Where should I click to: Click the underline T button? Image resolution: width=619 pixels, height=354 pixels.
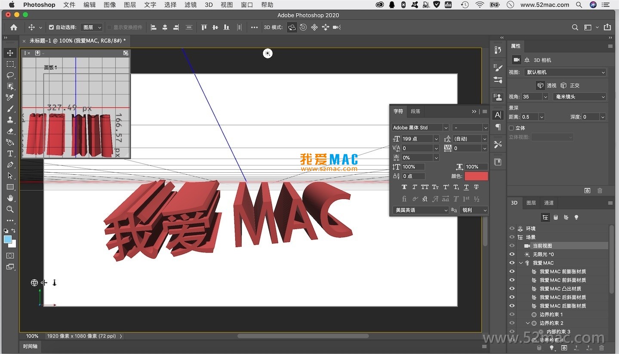[466, 187]
